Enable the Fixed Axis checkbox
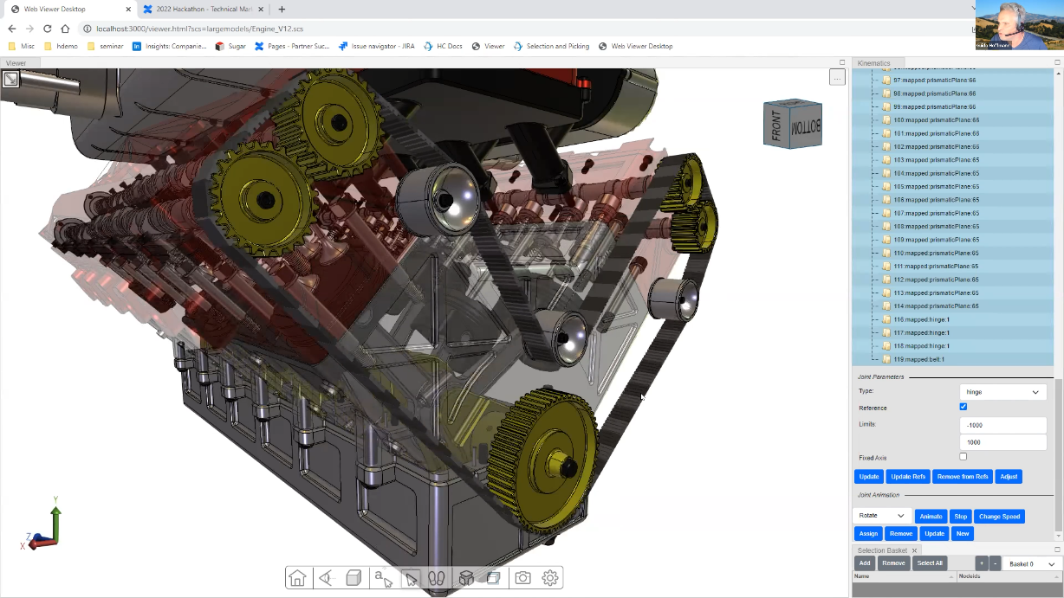Viewport: 1064px width, 598px height. (x=963, y=457)
